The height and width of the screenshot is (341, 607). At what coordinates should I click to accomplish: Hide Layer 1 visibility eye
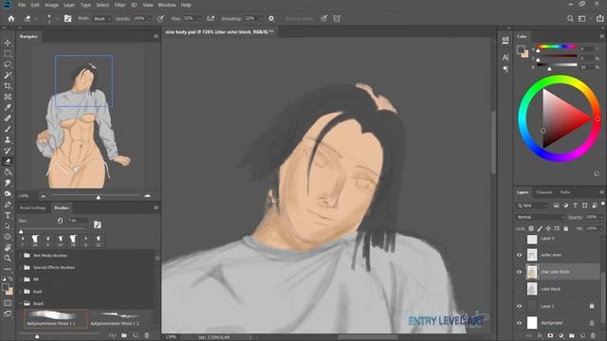click(x=519, y=306)
